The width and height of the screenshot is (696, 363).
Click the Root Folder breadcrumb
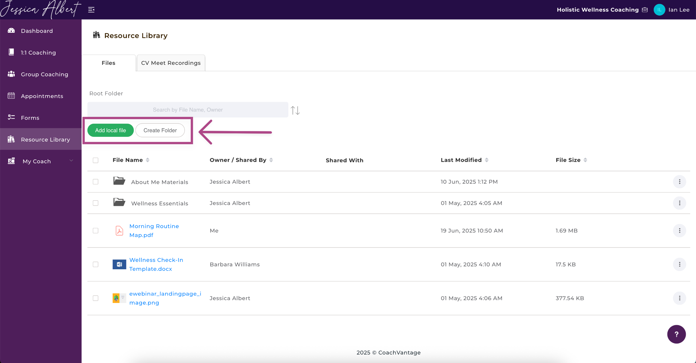[x=106, y=93]
